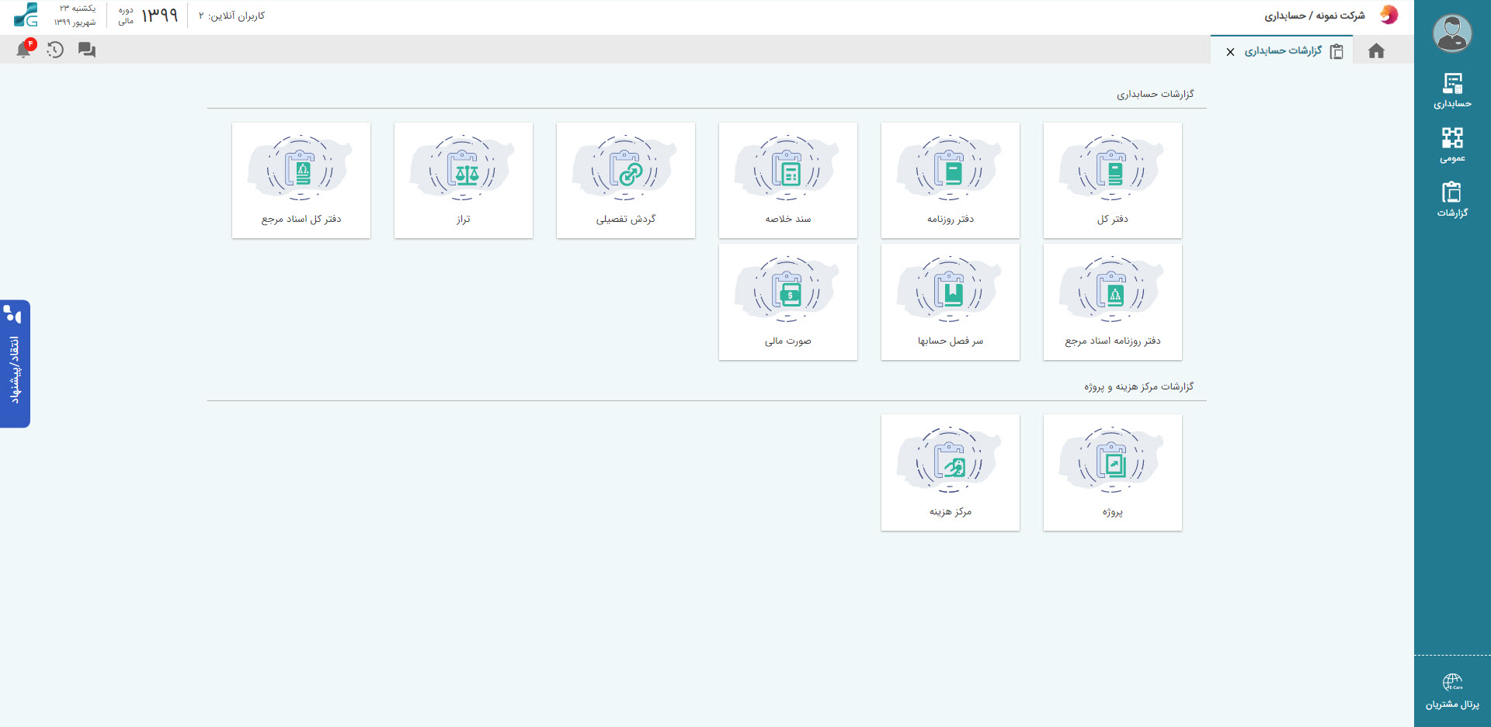This screenshot has width=1491, height=727.
Task: Click the date یکشنبه ۲۳ شهریور ۱۳۹۹
Action: pos(75,16)
